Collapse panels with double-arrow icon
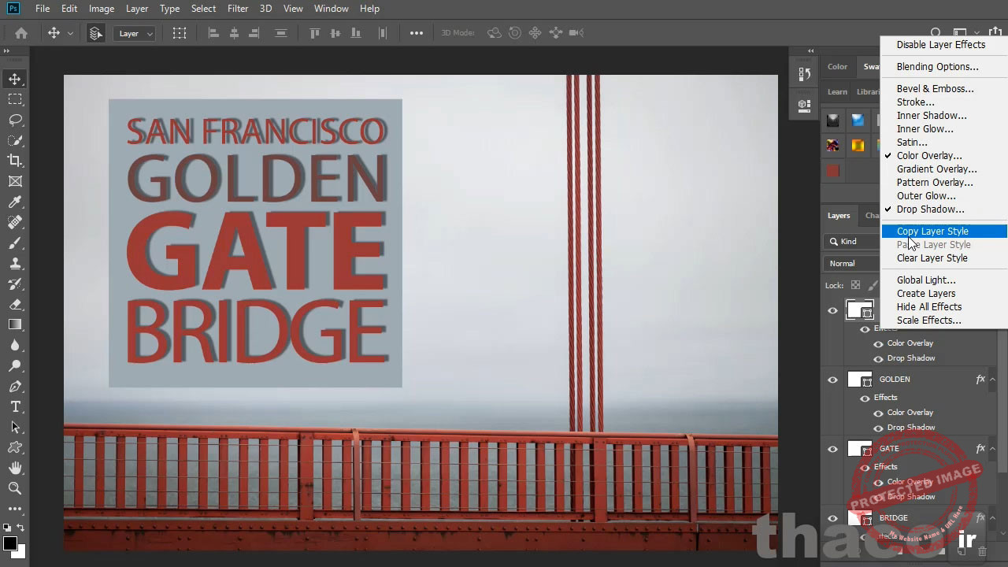 (x=810, y=51)
